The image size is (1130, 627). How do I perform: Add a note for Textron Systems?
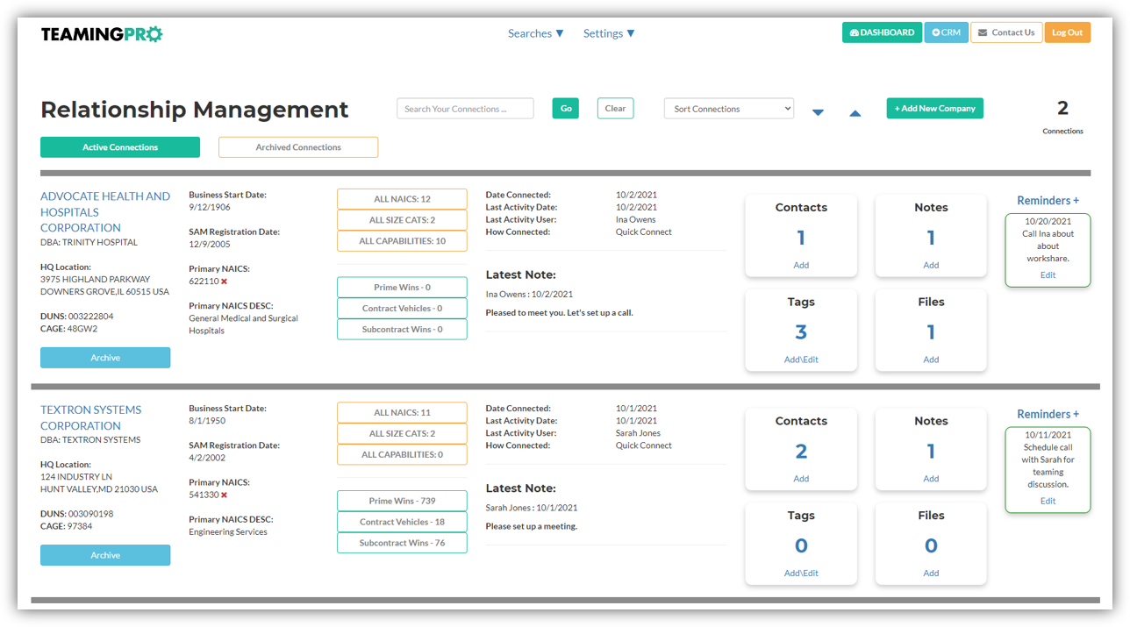pos(931,479)
